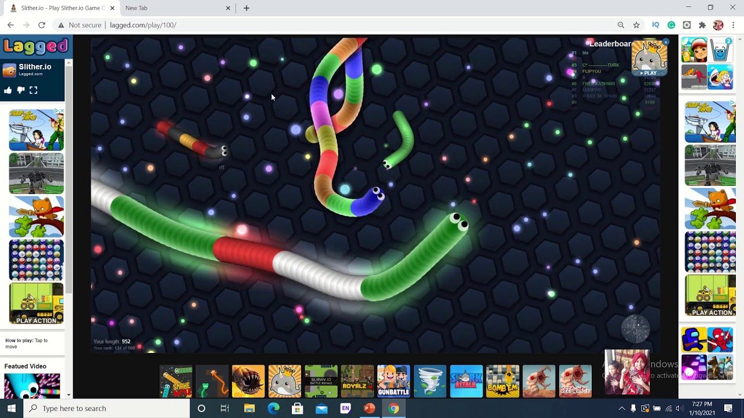Screen dimensions: 744x418
Task: Open the brown monster worm game thumbnail
Action: click(248, 381)
